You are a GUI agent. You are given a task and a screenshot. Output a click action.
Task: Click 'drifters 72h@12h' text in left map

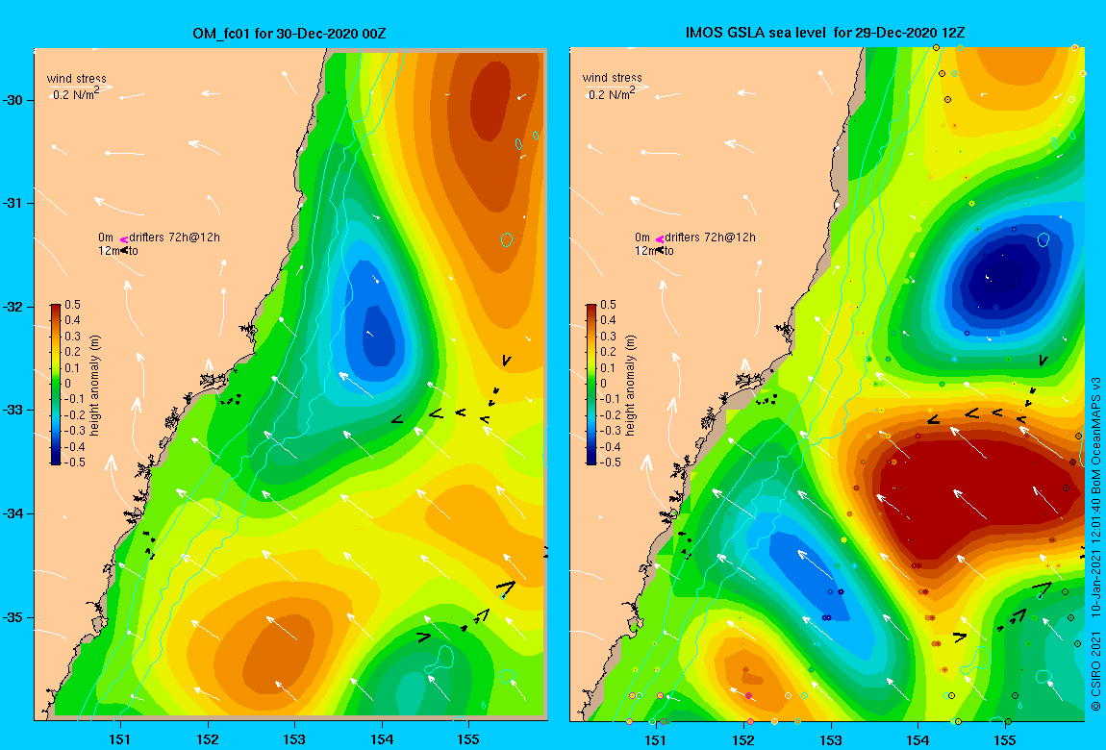click(x=174, y=237)
